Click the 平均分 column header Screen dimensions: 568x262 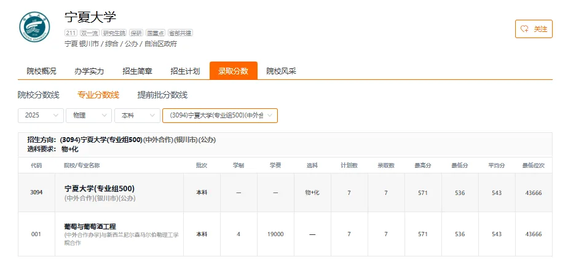(x=497, y=165)
